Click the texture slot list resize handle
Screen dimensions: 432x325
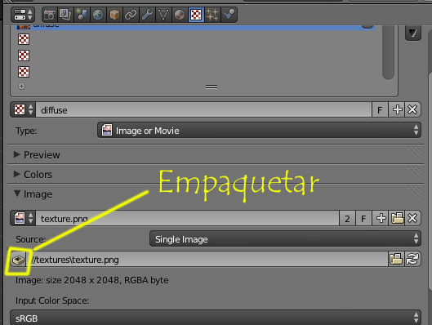pos(212,87)
